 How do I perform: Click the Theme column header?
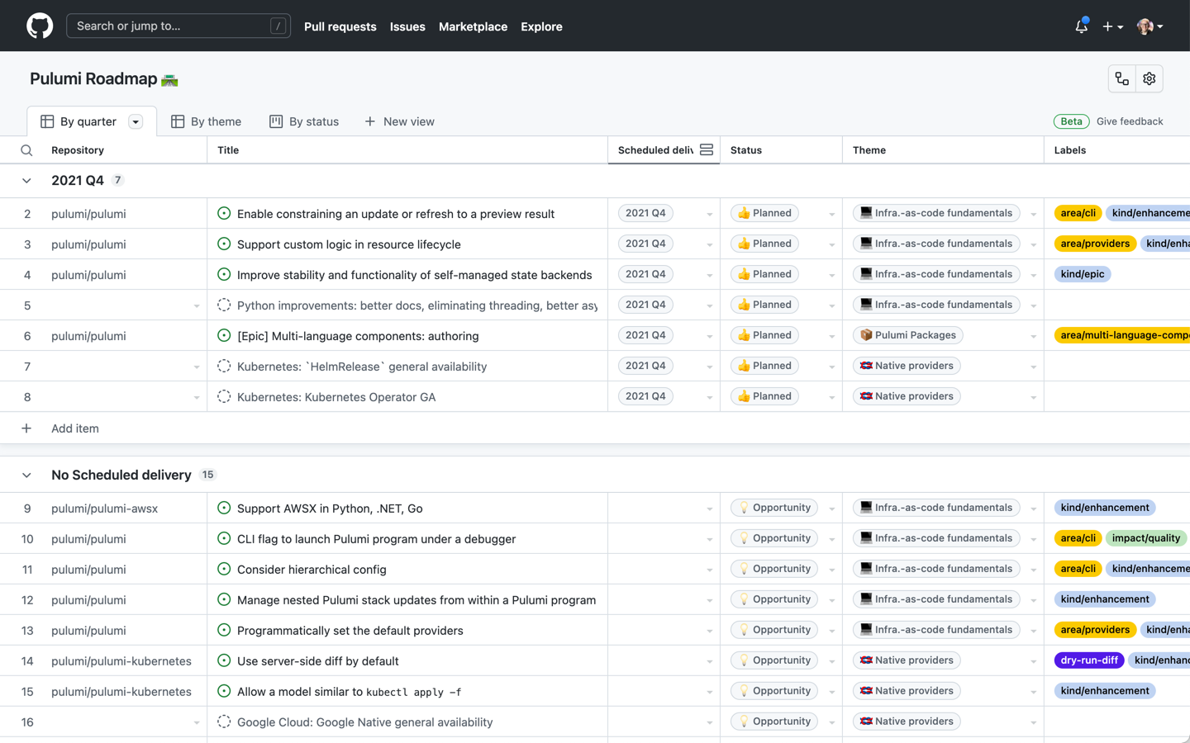[943, 150]
